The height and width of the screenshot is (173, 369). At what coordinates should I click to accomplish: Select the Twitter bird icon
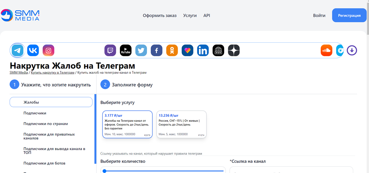(x=141, y=50)
